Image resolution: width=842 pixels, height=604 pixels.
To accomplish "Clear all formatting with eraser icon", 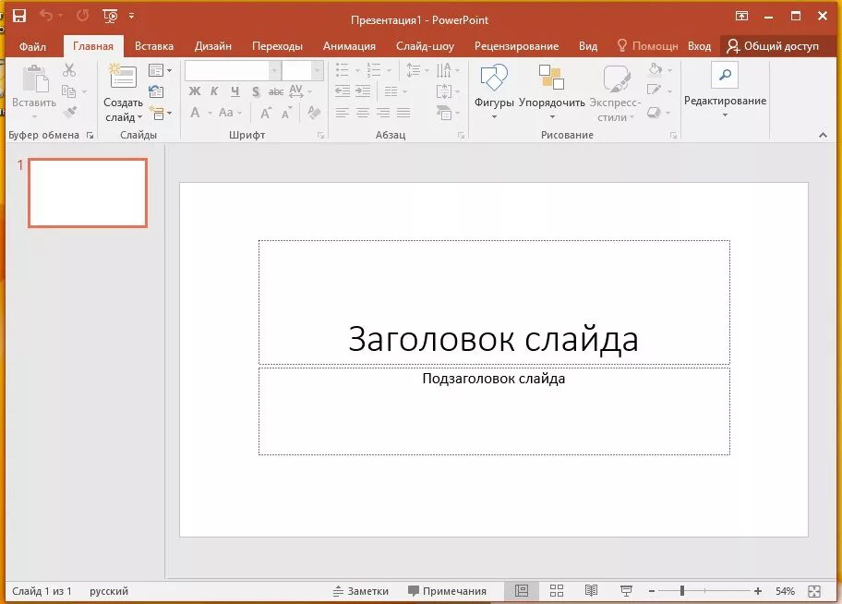I will [x=314, y=113].
